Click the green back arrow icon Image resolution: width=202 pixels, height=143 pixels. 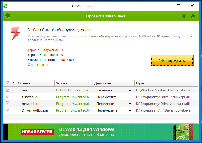pos(8,16)
